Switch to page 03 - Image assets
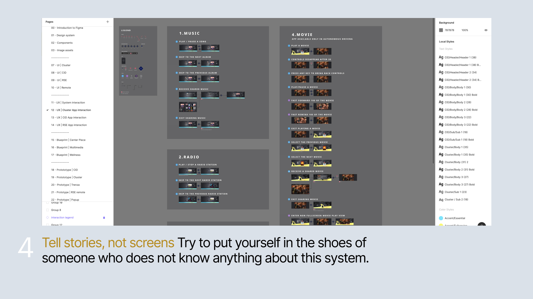533x299 pixels. [62, 50]
